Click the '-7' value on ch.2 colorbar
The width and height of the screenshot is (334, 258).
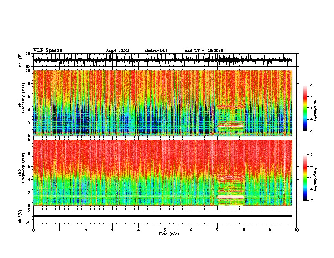(311, 200)
